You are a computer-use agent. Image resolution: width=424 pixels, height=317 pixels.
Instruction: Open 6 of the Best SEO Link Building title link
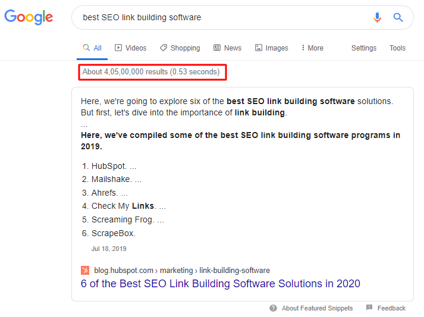point(221,284)
